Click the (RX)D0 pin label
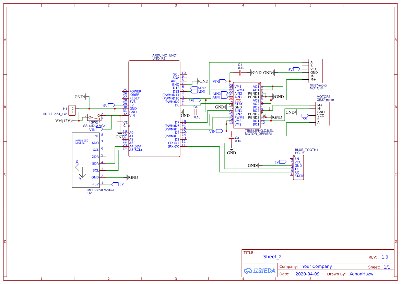Screen dimensions: 401x284 click(x=174, y=147)
